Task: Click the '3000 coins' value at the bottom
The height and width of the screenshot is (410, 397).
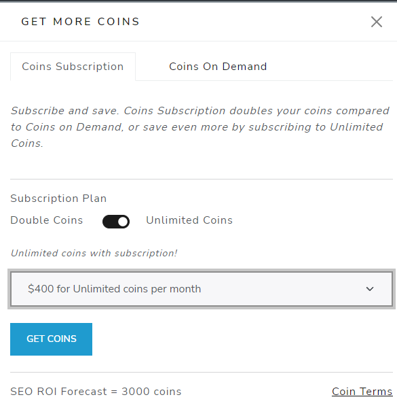Action: coord(151,392)
